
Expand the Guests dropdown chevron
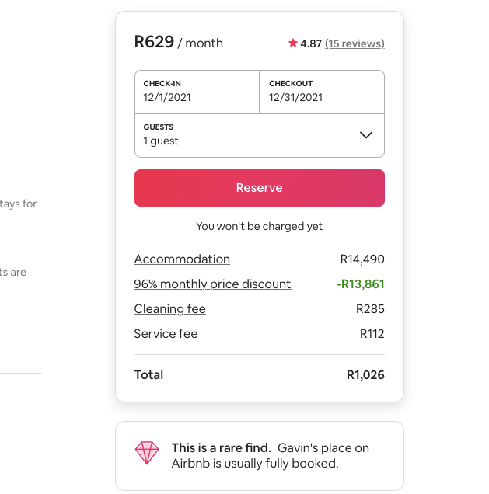366,135
